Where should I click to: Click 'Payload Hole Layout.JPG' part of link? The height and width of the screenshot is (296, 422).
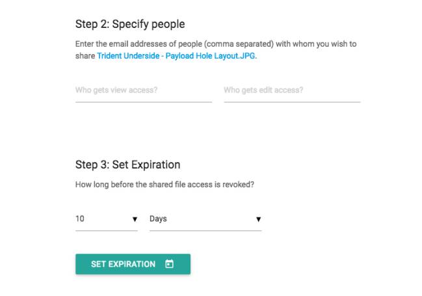pyautogui.click(x=211, y=56)
